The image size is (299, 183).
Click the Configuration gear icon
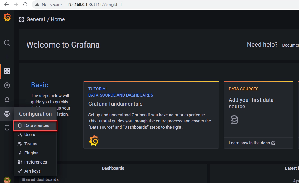(x=7, y=114)
